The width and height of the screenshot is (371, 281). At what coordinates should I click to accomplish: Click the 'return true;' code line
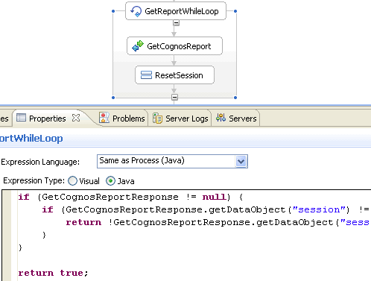pos(53,273)
